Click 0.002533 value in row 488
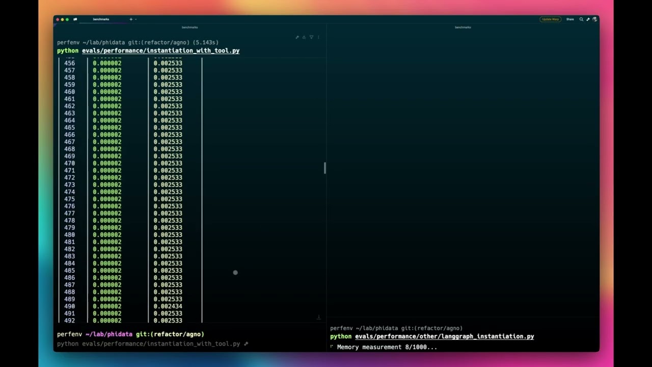Viewport: 652px width, 367px height. (x=168, y=292)
